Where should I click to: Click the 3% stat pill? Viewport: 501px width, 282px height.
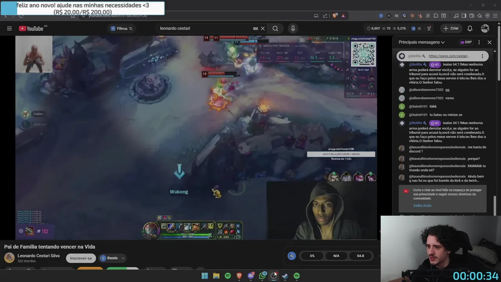point(312,256)
